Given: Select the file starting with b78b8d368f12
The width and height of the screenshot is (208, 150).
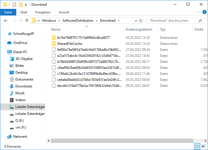Looking at the screenshot, I should tap(89, 62).
